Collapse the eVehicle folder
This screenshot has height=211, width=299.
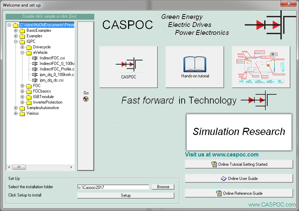click(x=22, y=52)
